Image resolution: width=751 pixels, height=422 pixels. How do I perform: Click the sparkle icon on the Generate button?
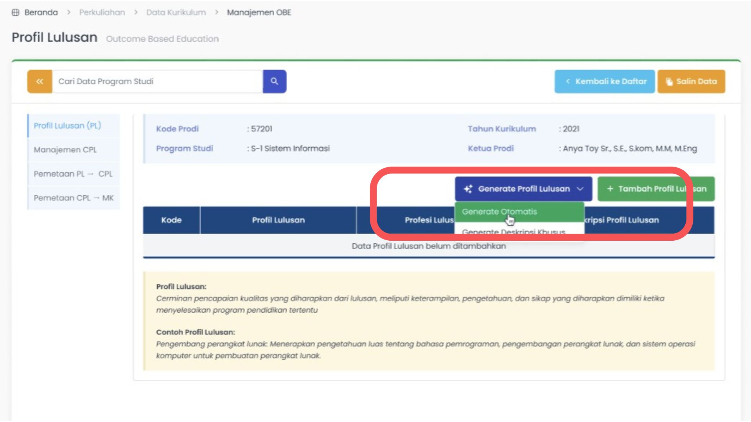click(468, 189)
